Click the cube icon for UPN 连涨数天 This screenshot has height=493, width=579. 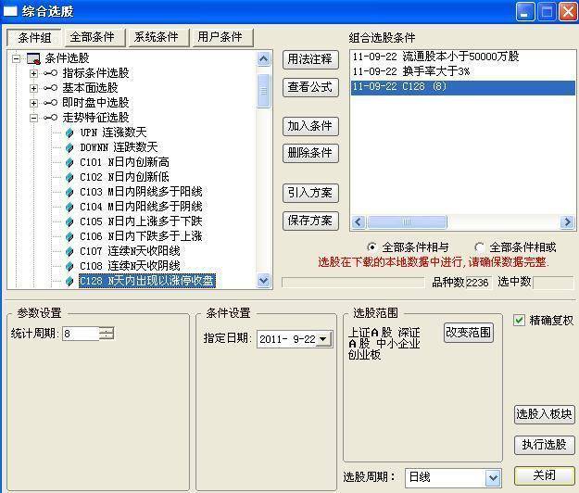(69, 133)
